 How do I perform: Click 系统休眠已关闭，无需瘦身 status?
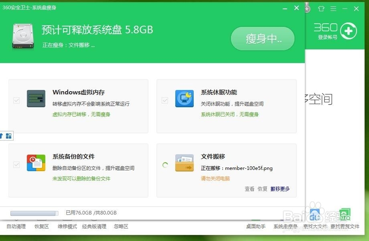[230, 114]
